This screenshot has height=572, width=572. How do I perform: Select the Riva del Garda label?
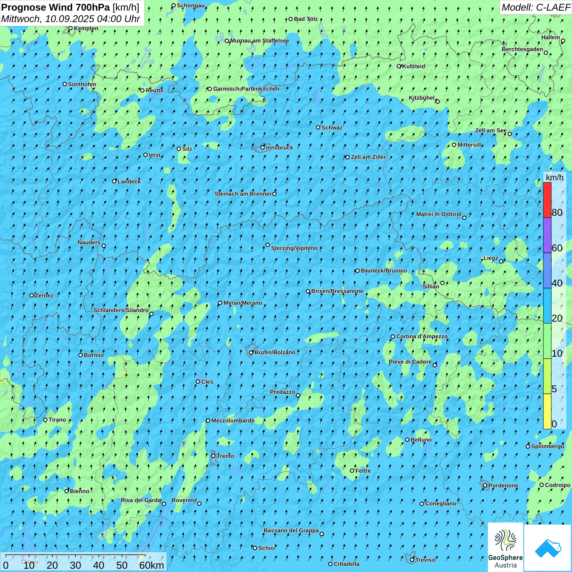click(141, 500)
